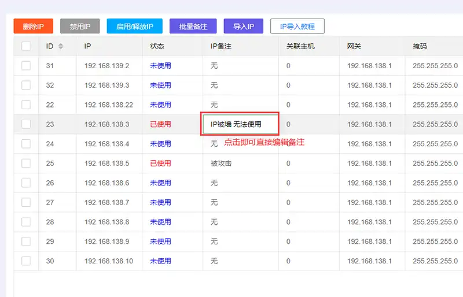
Task: Click the IP备注 column header
Action: click(221, 46)
